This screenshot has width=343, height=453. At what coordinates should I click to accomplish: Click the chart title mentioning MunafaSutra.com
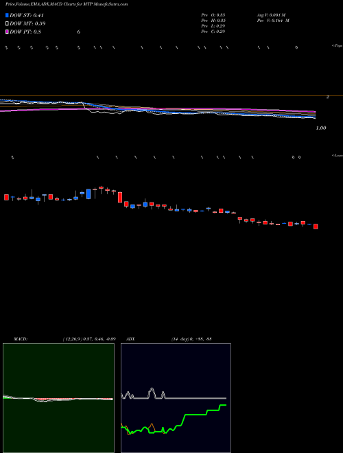click(67, 4)
